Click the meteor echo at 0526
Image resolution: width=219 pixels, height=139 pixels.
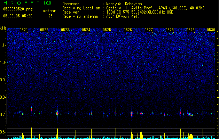(131, 114)
